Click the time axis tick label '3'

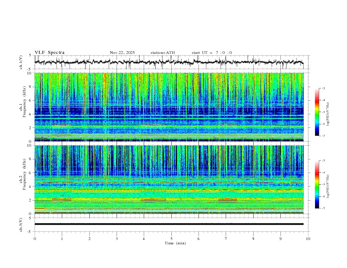(x=117, y=239)
